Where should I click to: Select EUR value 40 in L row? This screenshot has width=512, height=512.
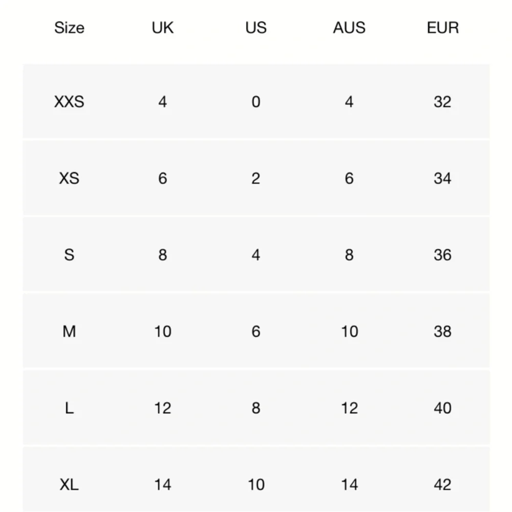[442, 408]
